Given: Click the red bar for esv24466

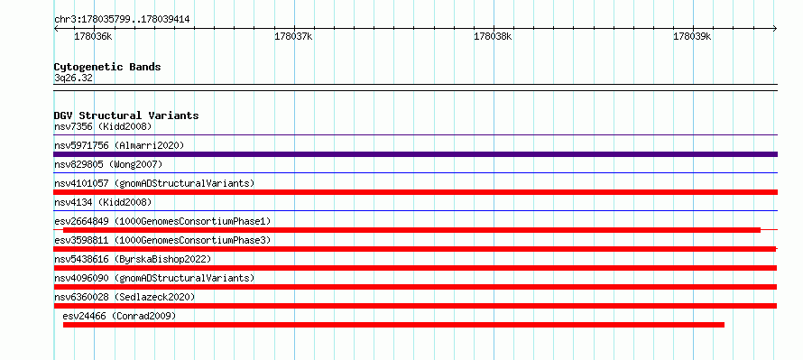Looking at the screenshot, I should 393,325.
